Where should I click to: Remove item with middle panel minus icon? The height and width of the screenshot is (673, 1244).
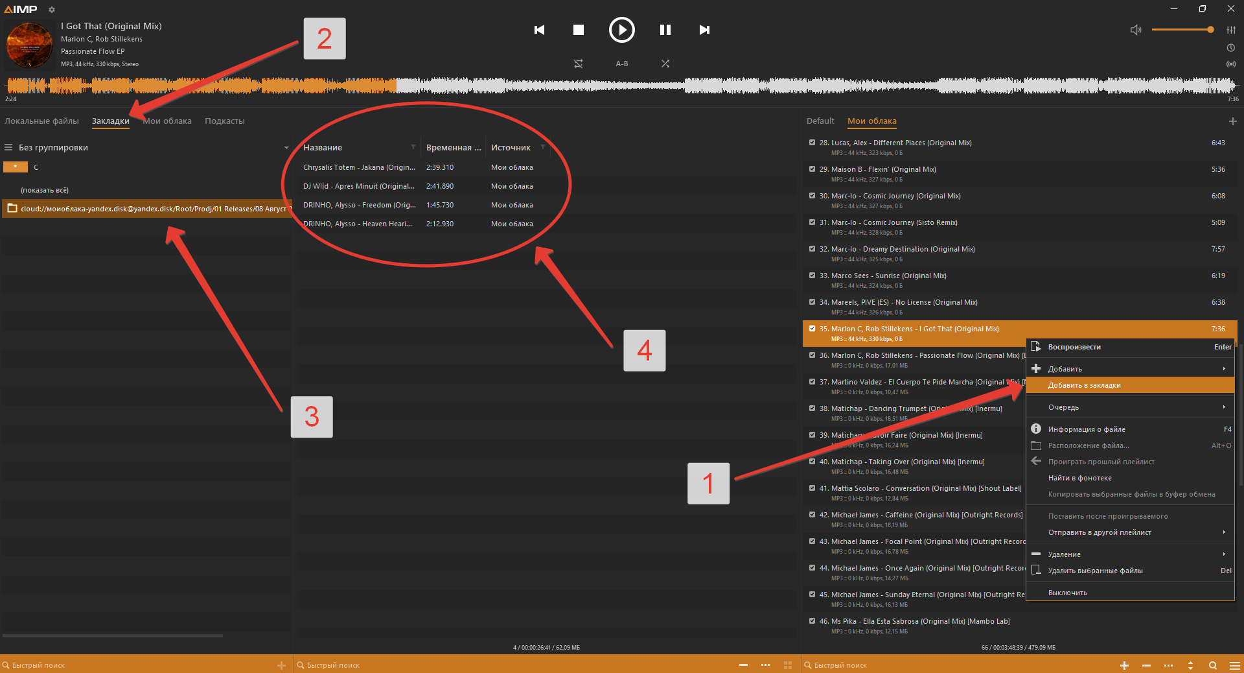[743, 665]
